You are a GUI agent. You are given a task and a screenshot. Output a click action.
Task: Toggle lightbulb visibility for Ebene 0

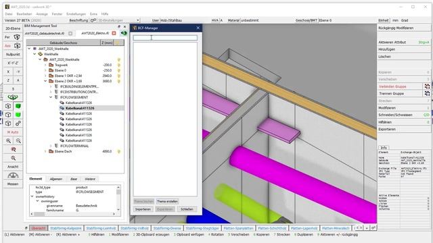[119, 70]
